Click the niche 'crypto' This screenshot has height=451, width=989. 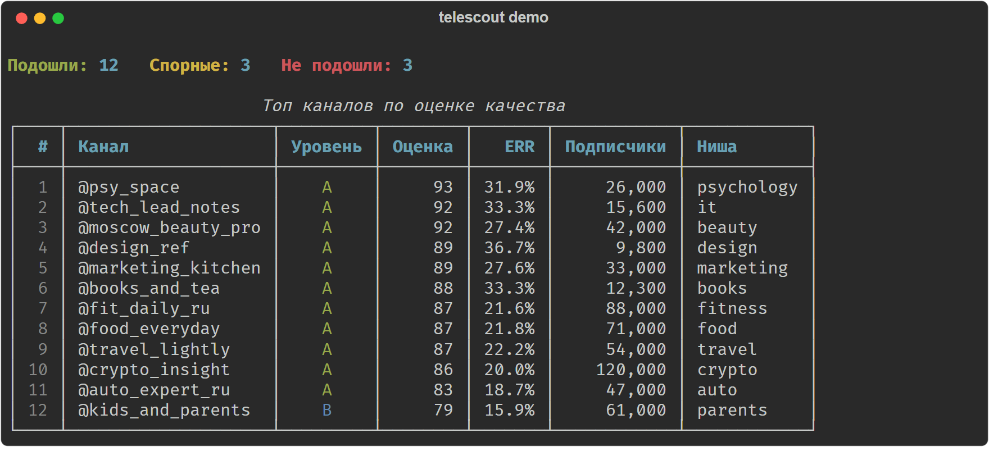point(727,370)
